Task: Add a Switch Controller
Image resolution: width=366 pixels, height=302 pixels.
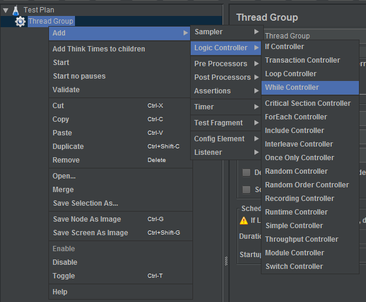Action: tap(310, 266)
